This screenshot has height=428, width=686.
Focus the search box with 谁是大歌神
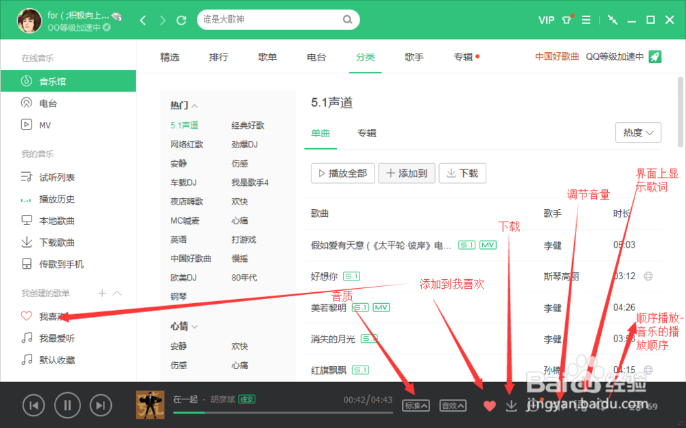[x=279, y=20]
